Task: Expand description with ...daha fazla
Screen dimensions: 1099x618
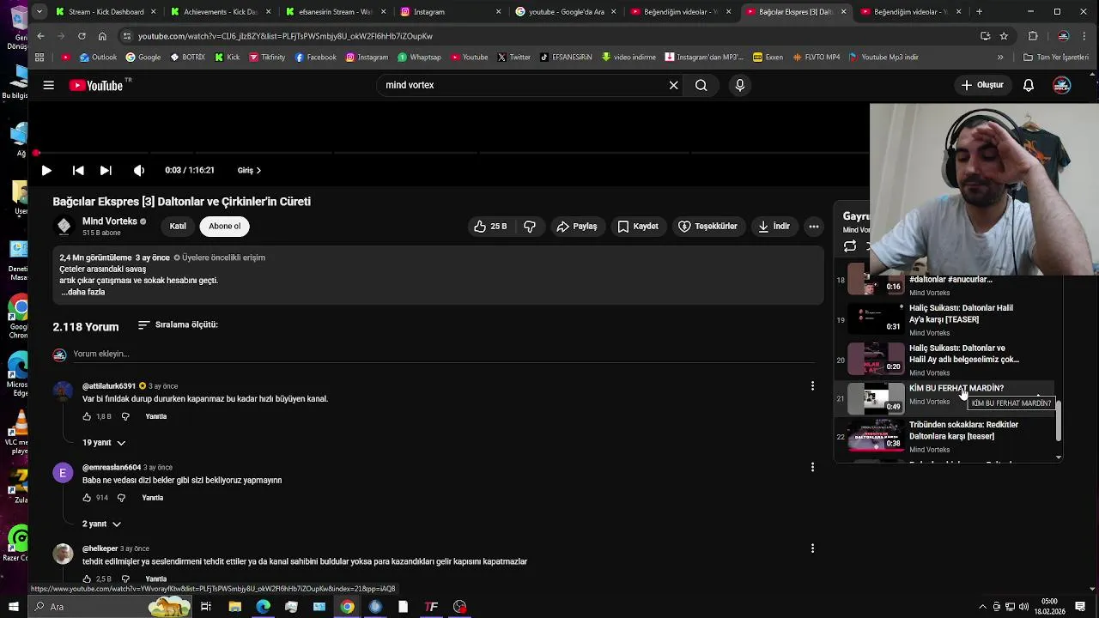Action: pos(83,292)
